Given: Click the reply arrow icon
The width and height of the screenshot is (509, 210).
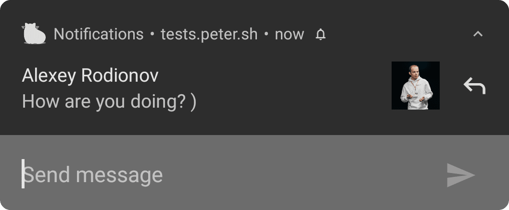Looking at the screenshot, I should 474,86.
